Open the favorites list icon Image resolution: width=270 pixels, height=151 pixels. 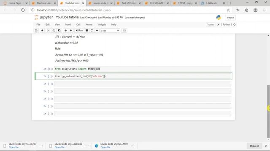click(x=238, y=10)
